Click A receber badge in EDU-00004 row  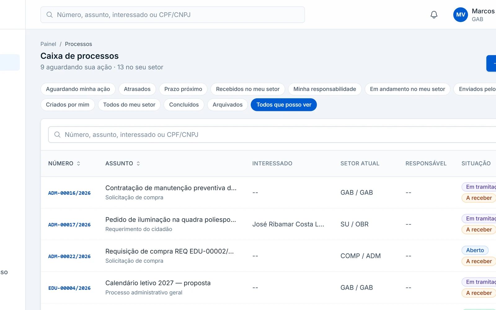click(x=479, y=293)
